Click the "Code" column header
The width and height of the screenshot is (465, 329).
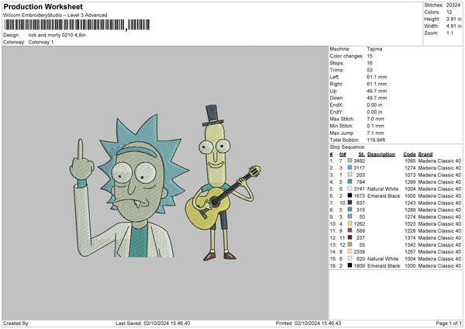(x=409, y=154)
